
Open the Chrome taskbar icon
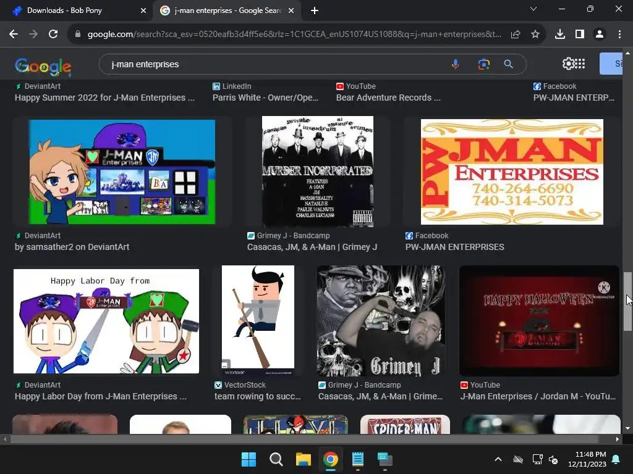(331, 459)
